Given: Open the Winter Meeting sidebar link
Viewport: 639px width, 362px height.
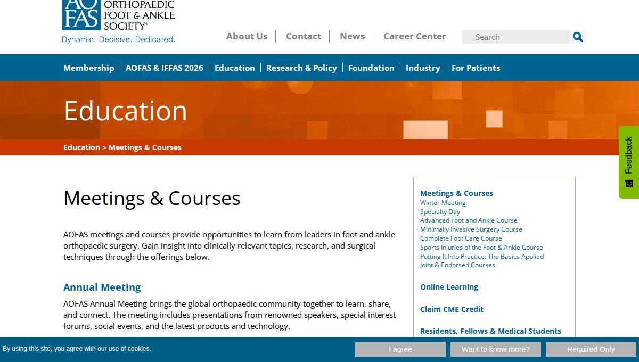Looking at the screenshot, I should pyautogui.click(x=443, y=203).
